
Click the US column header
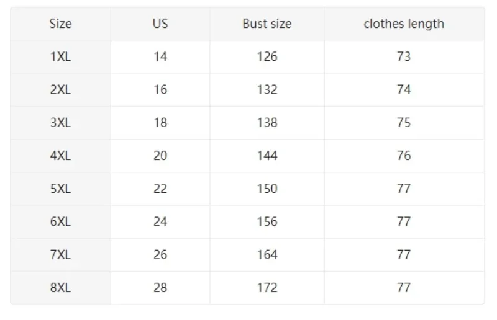pyautogui.click(x=160, y=24)
